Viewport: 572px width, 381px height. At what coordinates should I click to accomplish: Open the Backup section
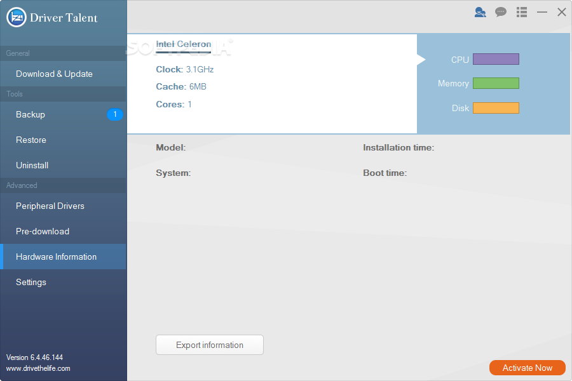pos(64,114)
